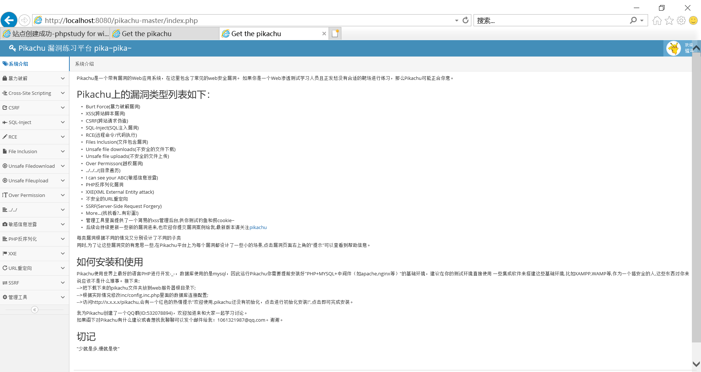This screenshot has height=372, width=701.
Task: Click the RCE wrench icon
Action: coord(5,137)
